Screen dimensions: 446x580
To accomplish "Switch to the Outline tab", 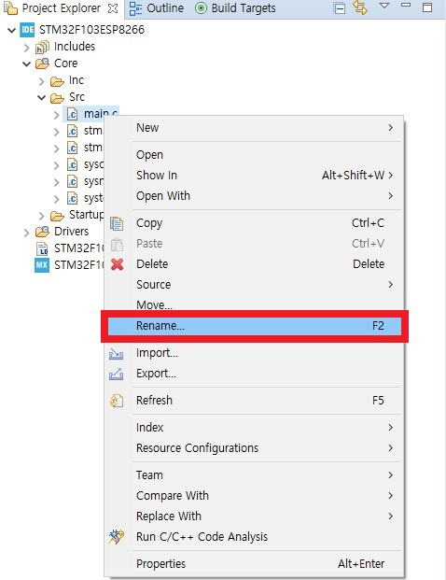I will coord(157,8).
